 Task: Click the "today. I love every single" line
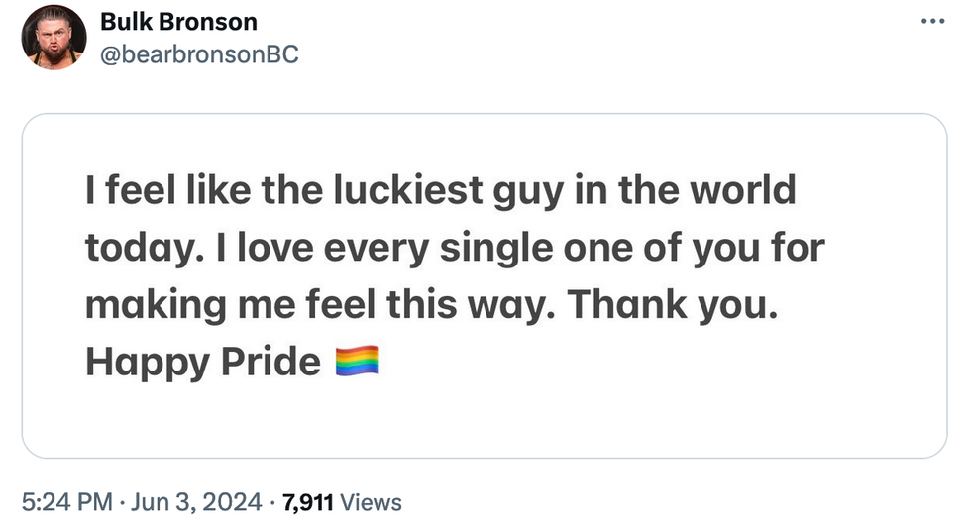(297, 248)
